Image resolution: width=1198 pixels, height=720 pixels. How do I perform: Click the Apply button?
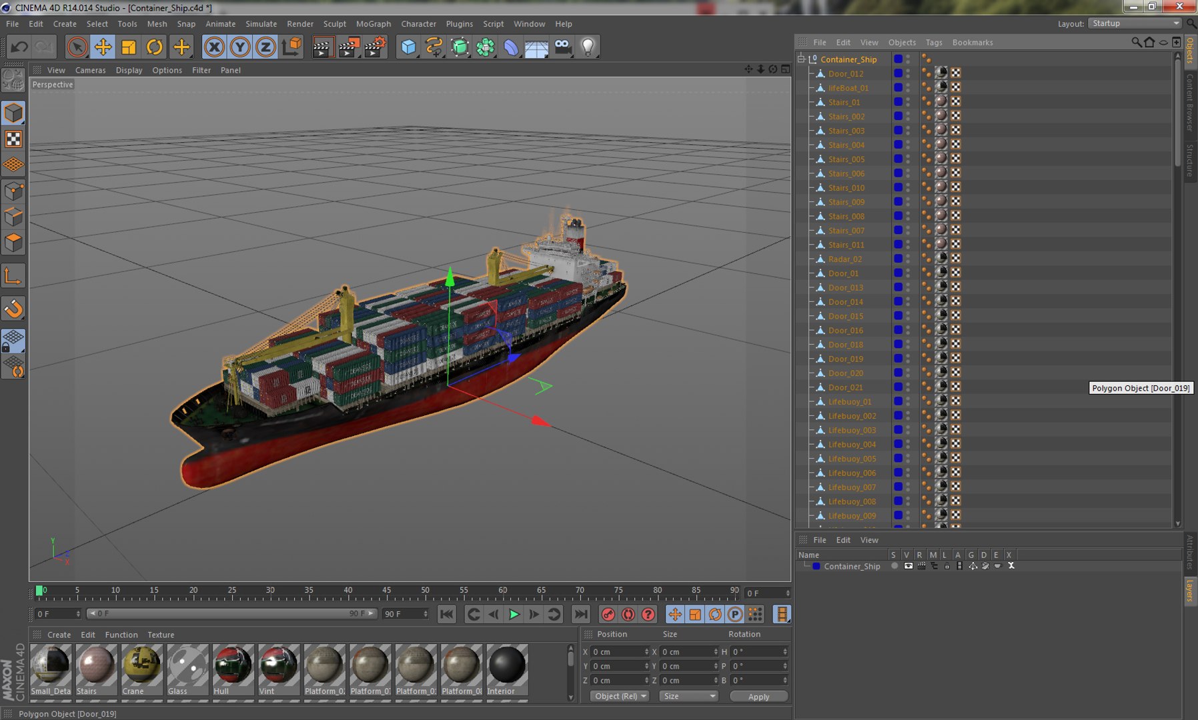click(x=758, y=696)
